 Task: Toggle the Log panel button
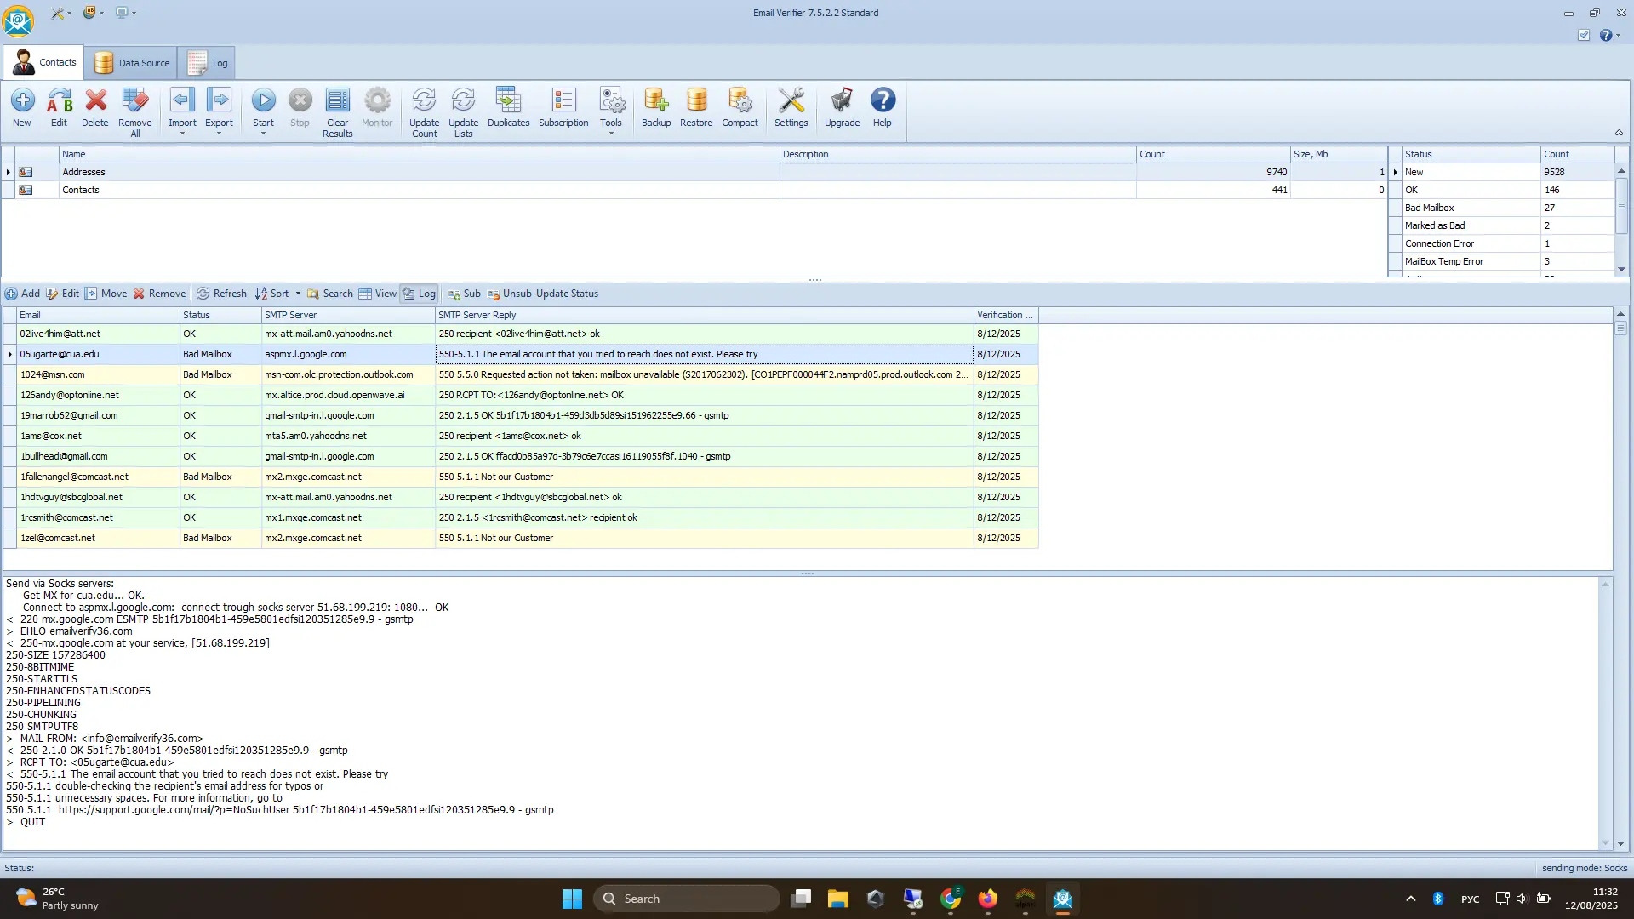point(420,294)
